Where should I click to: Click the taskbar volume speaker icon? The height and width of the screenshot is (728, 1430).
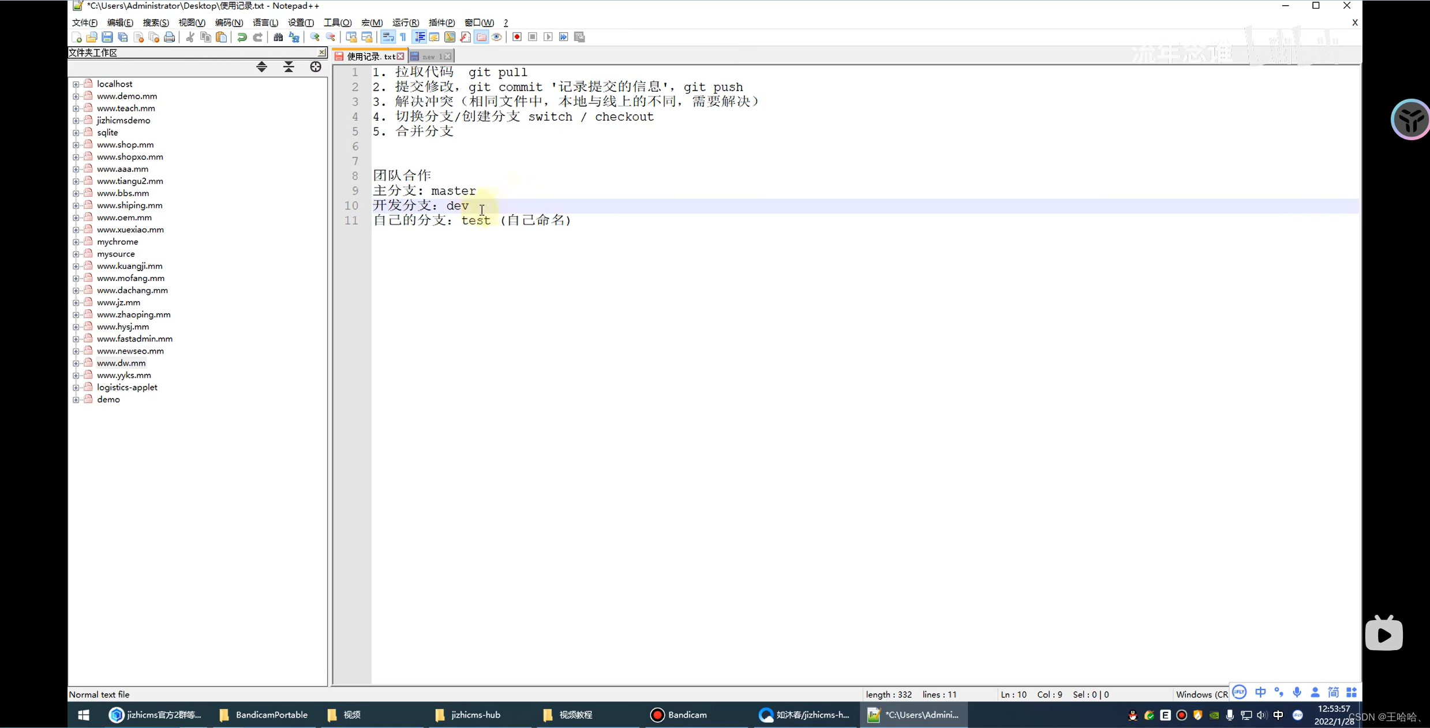1261,715
